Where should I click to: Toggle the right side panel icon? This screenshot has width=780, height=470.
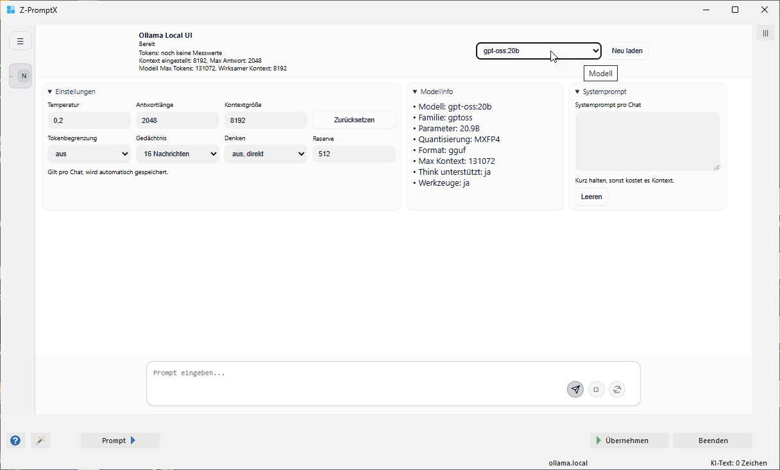click(765, 33)
